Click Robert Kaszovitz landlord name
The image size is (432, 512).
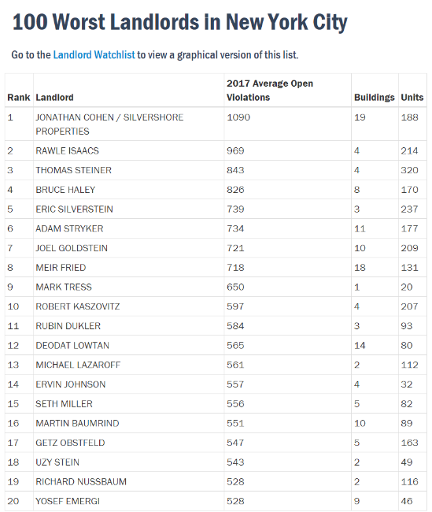pos(78,306)
